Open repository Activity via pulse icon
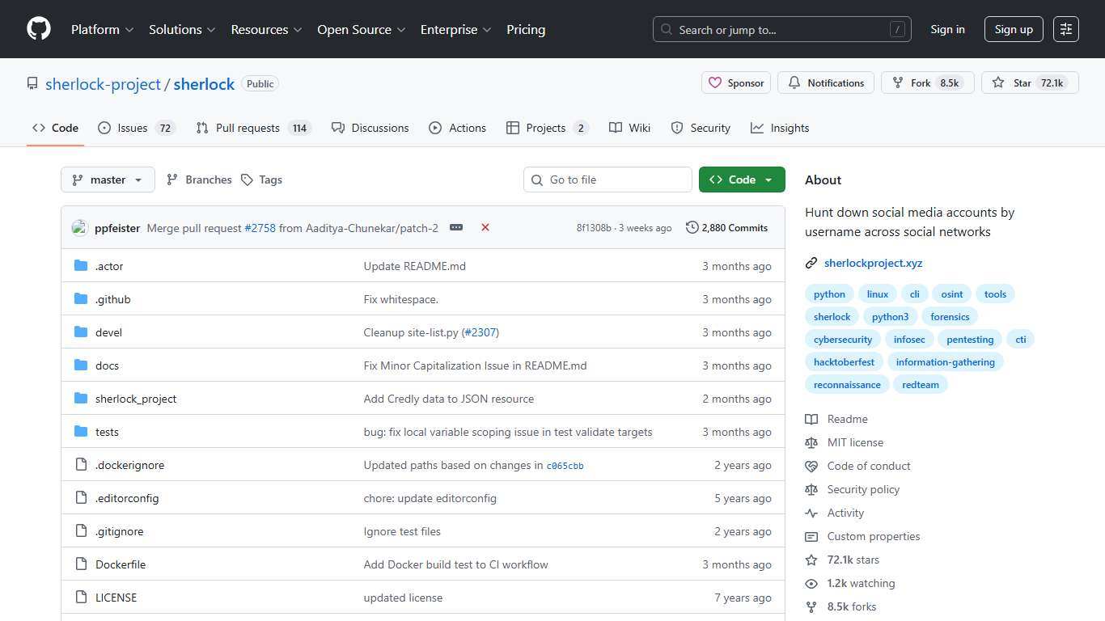The image size is (1105, 621). coord(811,513)
